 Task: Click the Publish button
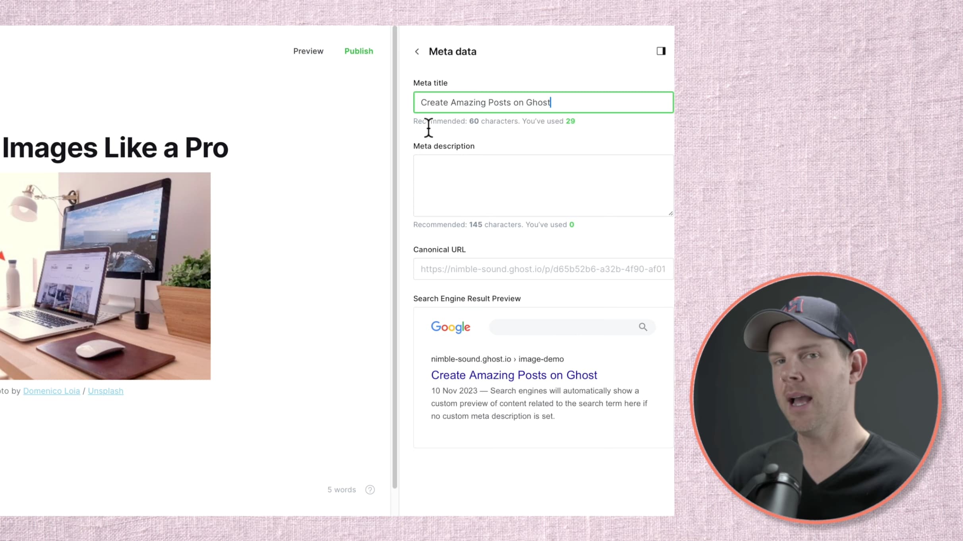tap(359, 51)
